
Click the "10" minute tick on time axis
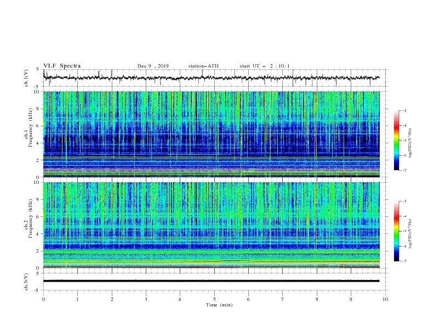pos(385,299)
